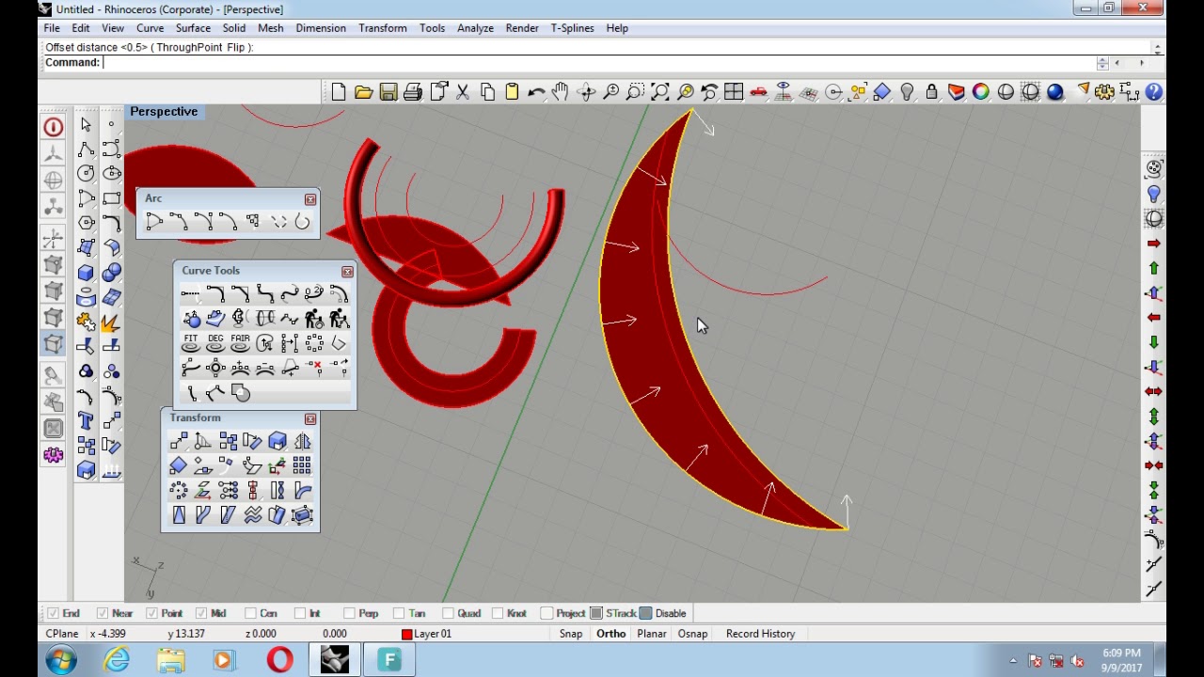Enable the Cen osnap checkbox

coord(249,613)
